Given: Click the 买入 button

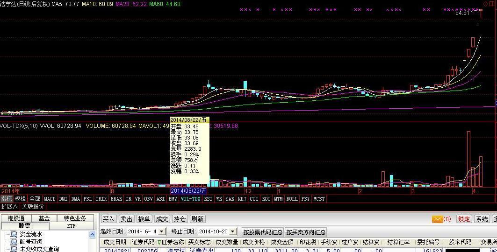Looking at the screenshot, I should pos(109,219).
